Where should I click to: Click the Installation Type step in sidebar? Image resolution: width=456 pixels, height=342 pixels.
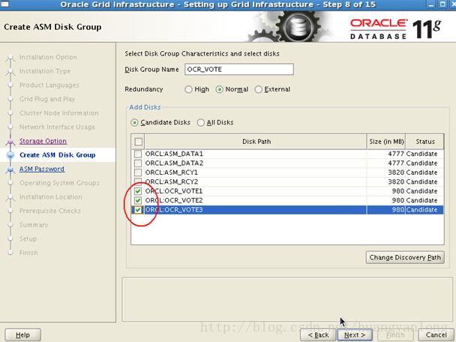(x=45, y=71)
